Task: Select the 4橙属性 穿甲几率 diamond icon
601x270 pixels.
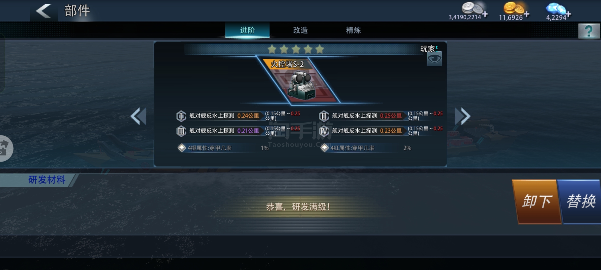Action: point(182,148)
